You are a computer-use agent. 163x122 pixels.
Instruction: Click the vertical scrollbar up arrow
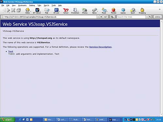[x=161, y=21]
